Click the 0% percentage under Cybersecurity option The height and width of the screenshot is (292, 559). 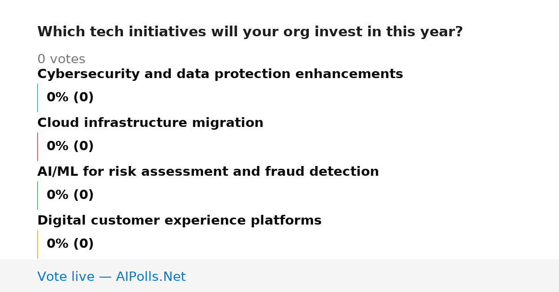click(x=58, y=98)
